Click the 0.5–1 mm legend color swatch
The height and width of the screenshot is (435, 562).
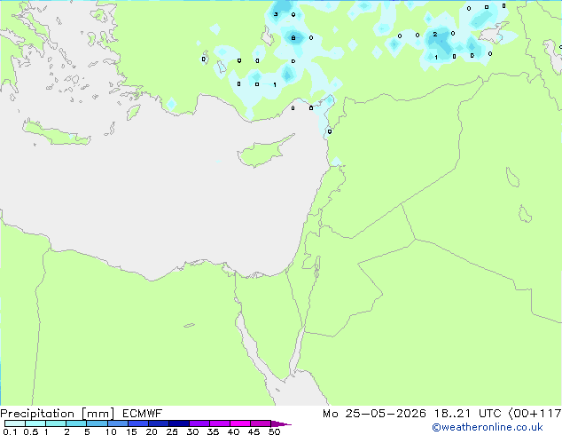pyautogui.click(x=35, y=423)
